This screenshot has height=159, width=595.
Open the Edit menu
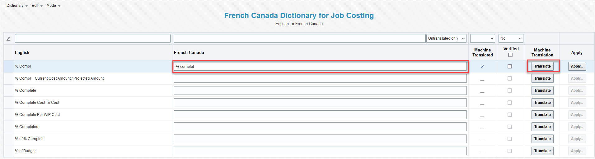pos(37,6)
